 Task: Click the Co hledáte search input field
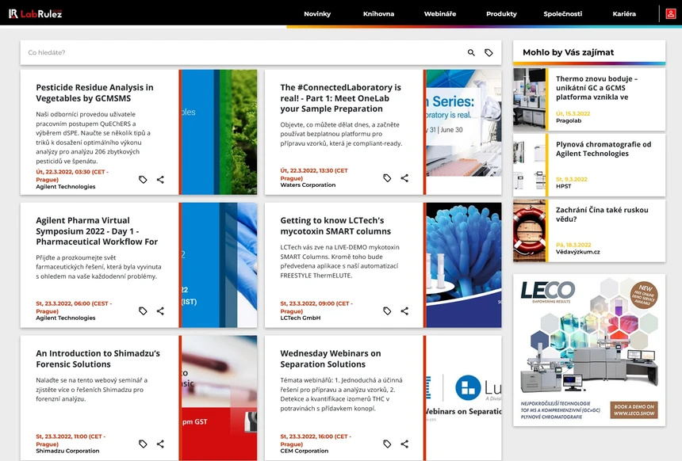(159, 51)
